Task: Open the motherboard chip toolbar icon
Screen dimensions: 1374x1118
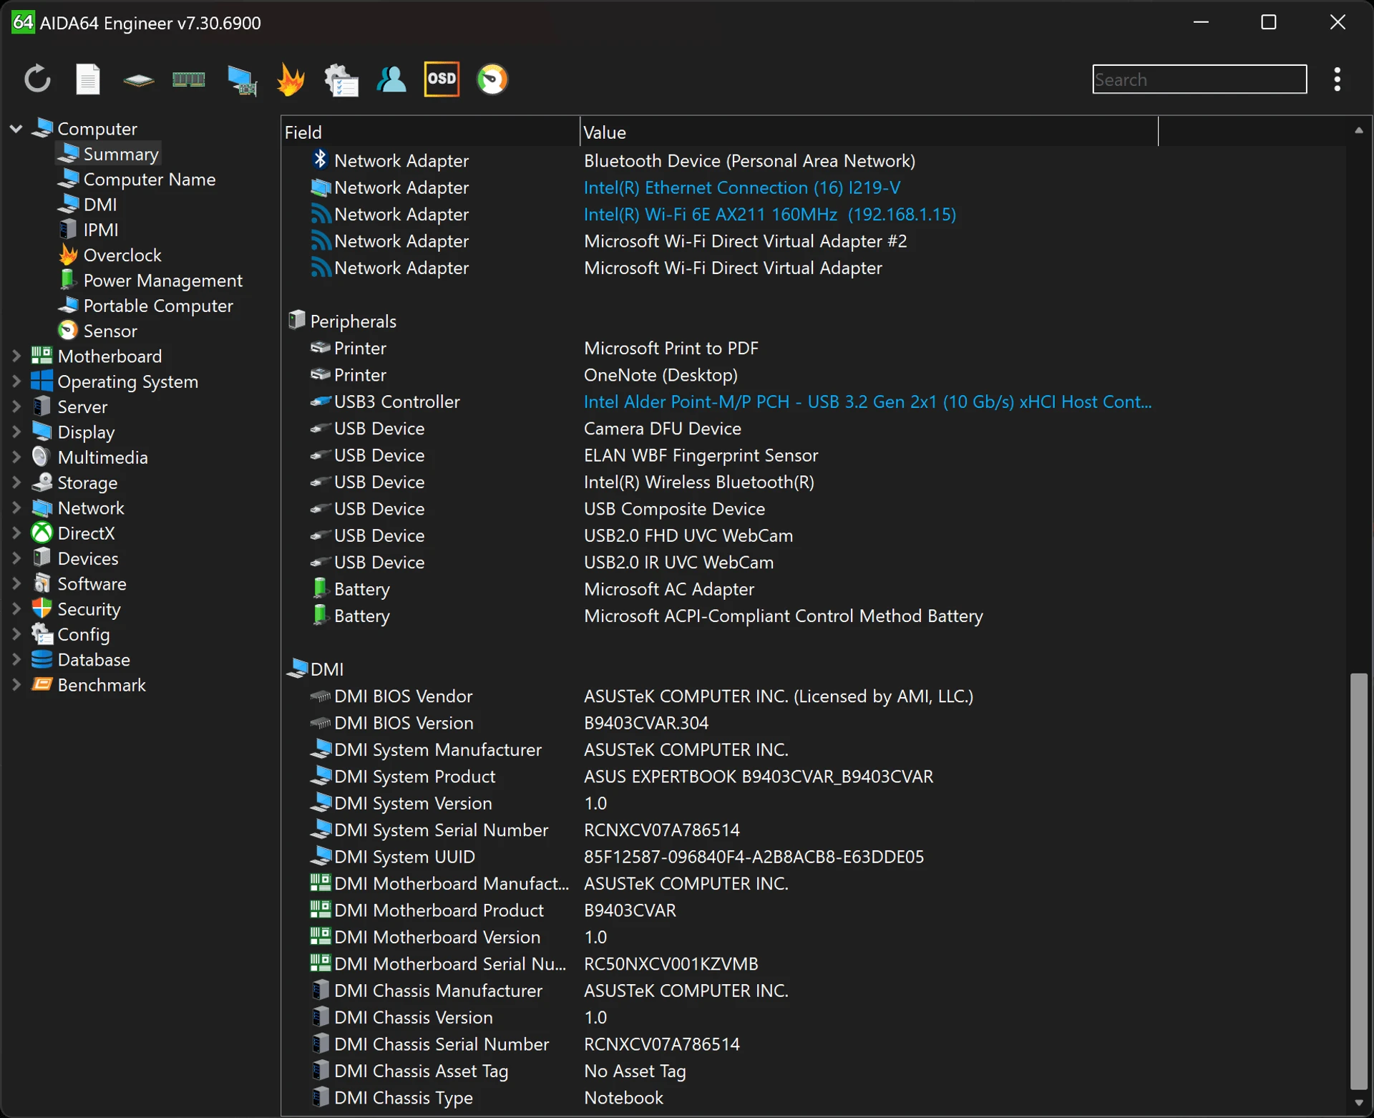Action: pos(138,80)
